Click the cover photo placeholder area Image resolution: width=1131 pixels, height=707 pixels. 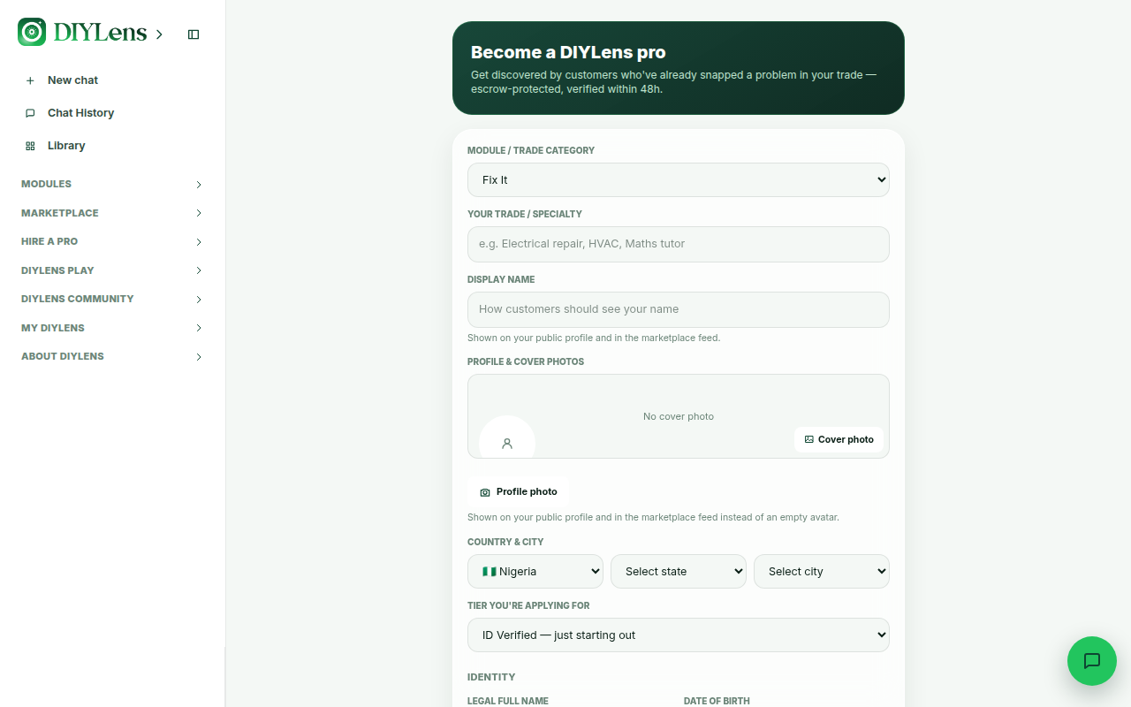(679, 416)
